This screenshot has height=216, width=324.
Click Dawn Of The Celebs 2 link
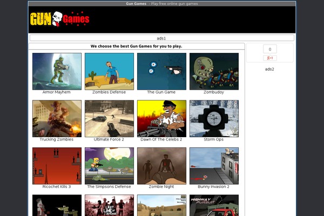[161, 139]
